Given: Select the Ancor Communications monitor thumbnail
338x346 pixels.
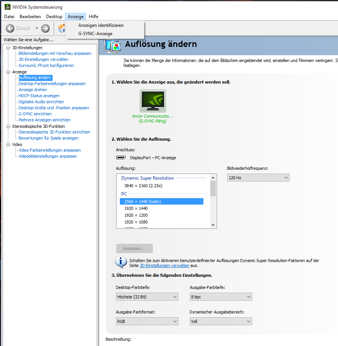Looking at the screenshot, I should [x=153, y=101].
